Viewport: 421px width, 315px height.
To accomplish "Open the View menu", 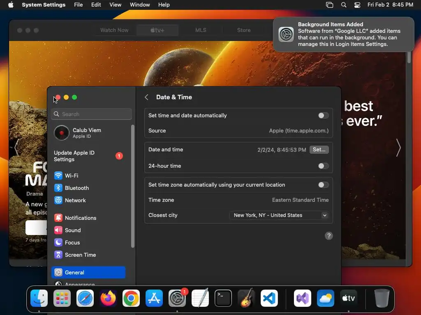I will click(115, 5).
